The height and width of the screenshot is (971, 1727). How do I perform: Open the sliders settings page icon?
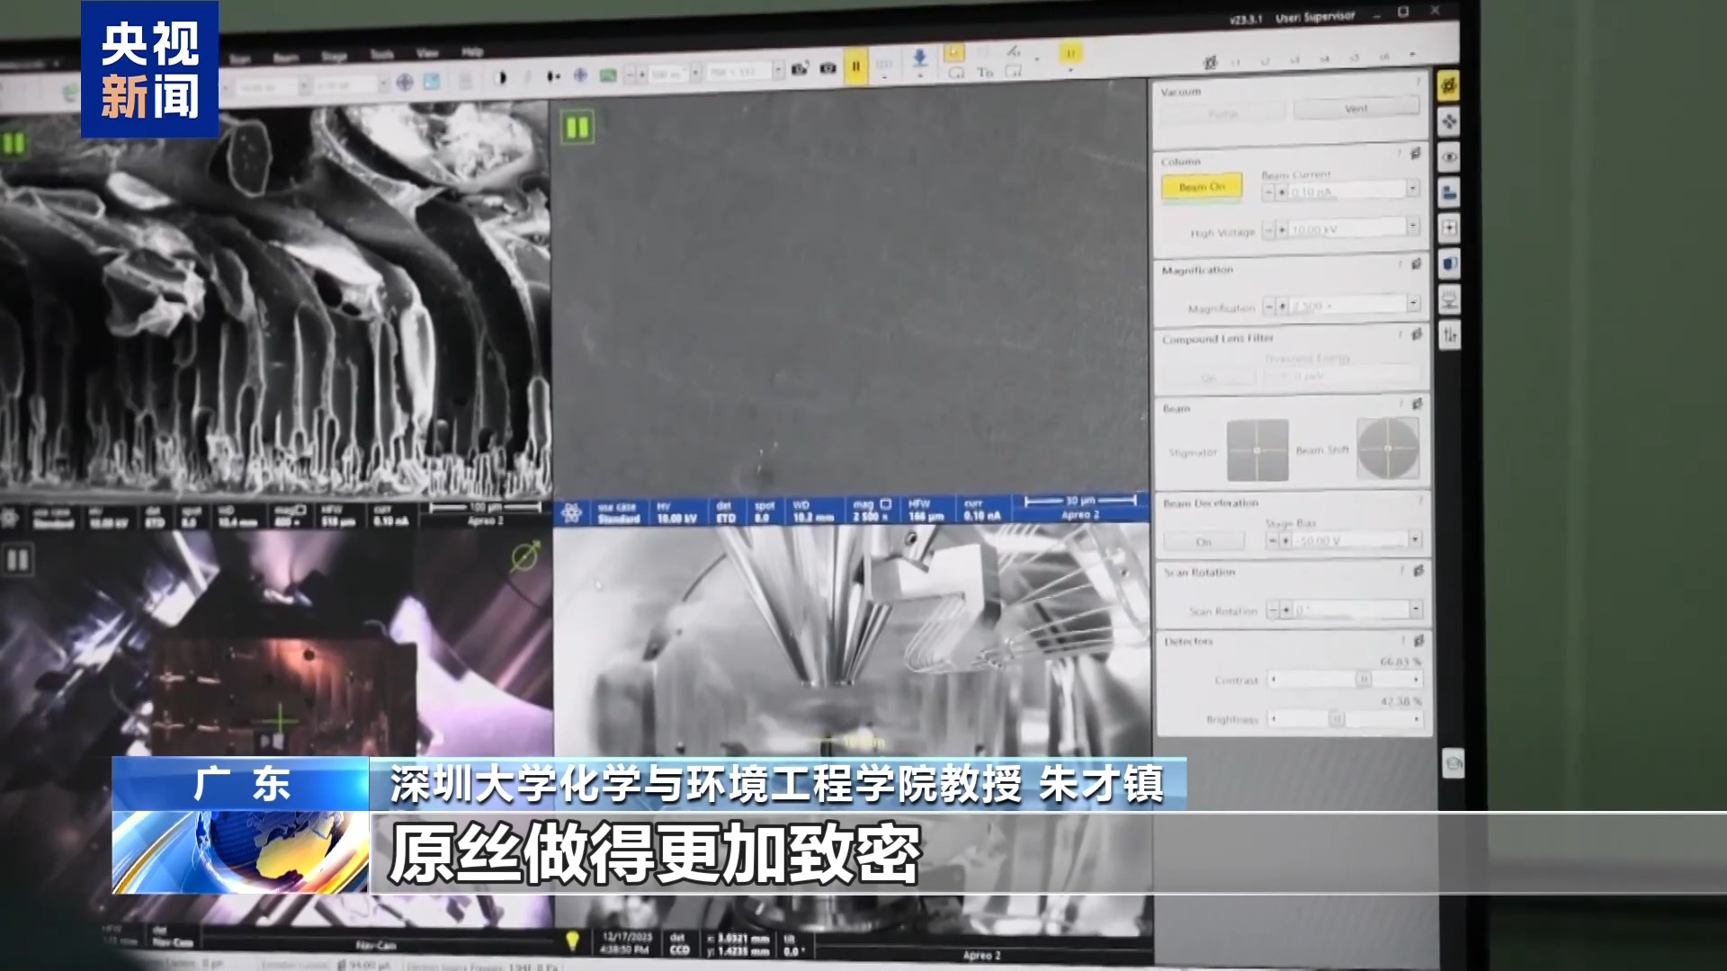(1450, 334)
